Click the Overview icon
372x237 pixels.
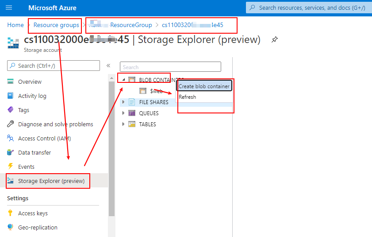click(x=11, y=82)
